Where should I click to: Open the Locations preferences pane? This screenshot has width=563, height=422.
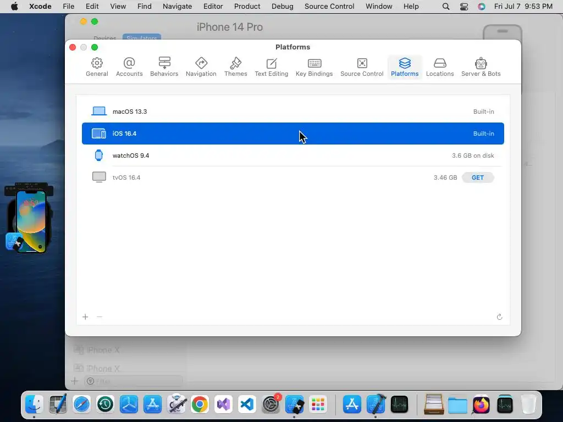pos(440,67)
